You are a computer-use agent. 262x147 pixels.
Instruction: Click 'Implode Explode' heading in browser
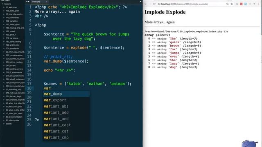pos(165,12)
